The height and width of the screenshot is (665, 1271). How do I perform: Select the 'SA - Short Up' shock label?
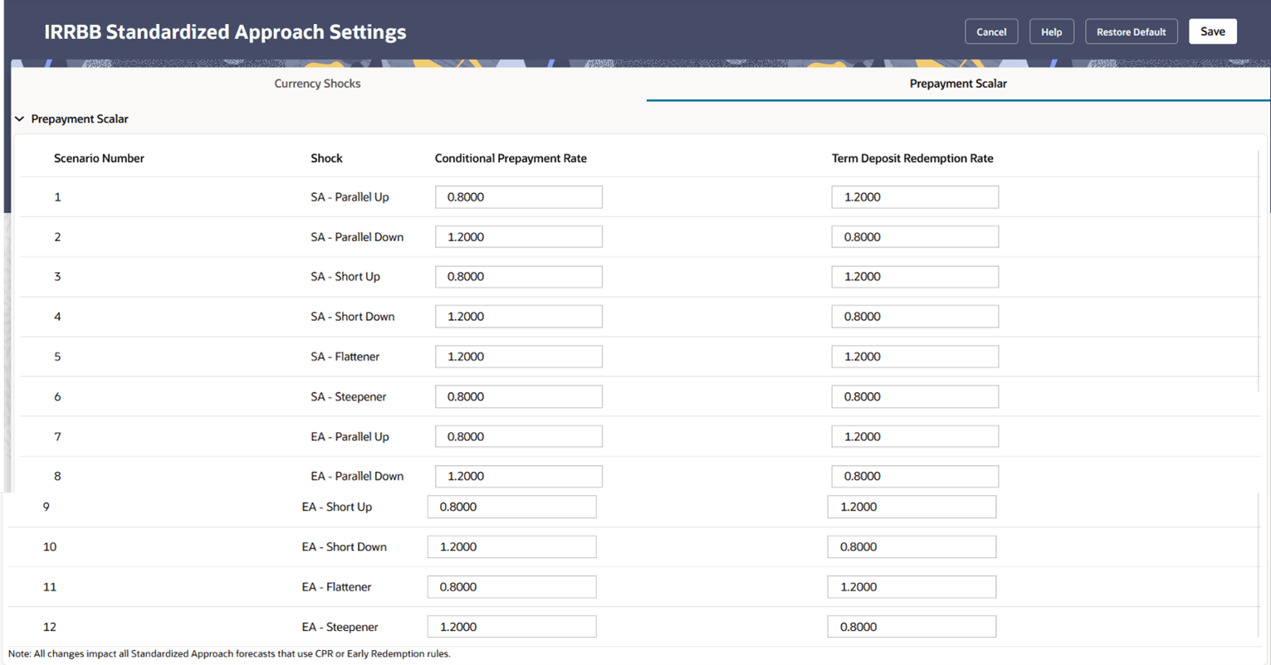[345, 277]
